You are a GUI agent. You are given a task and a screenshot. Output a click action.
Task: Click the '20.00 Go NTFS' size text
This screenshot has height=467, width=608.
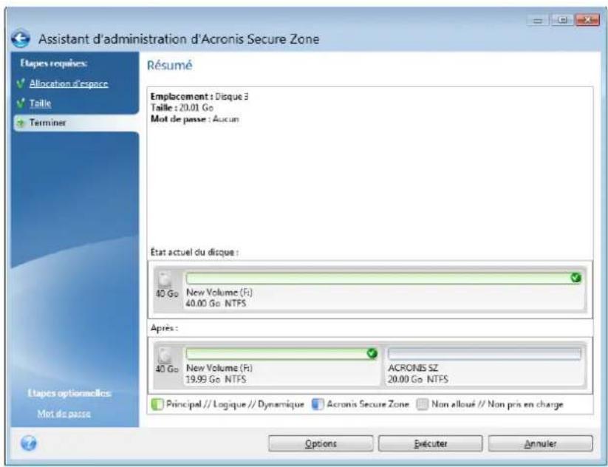coord(418,379)
